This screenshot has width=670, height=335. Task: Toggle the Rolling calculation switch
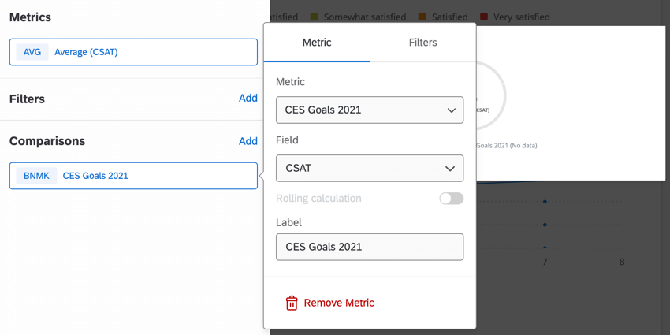tap(451, 199)
